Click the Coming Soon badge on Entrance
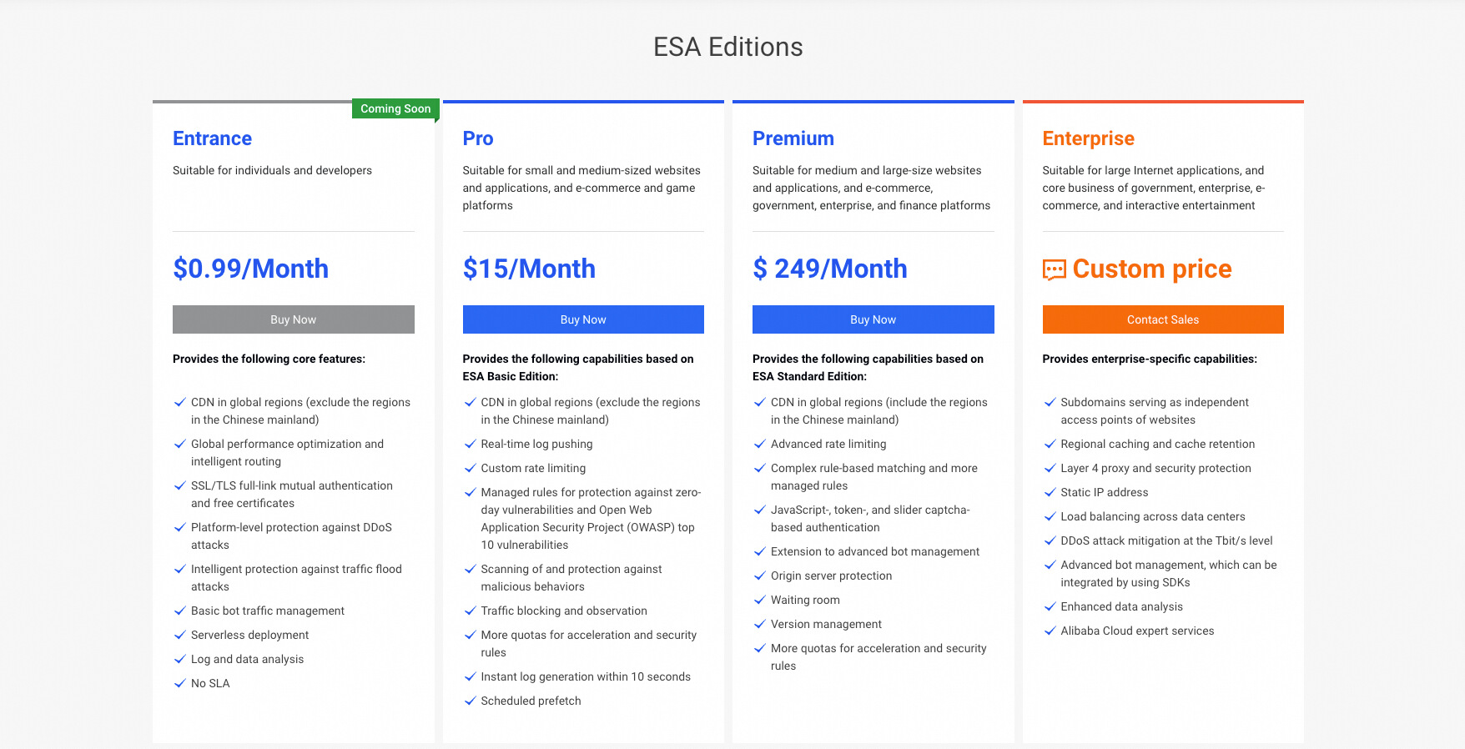This screenshot has height=749, width=1465. click(x=395, y=108)
